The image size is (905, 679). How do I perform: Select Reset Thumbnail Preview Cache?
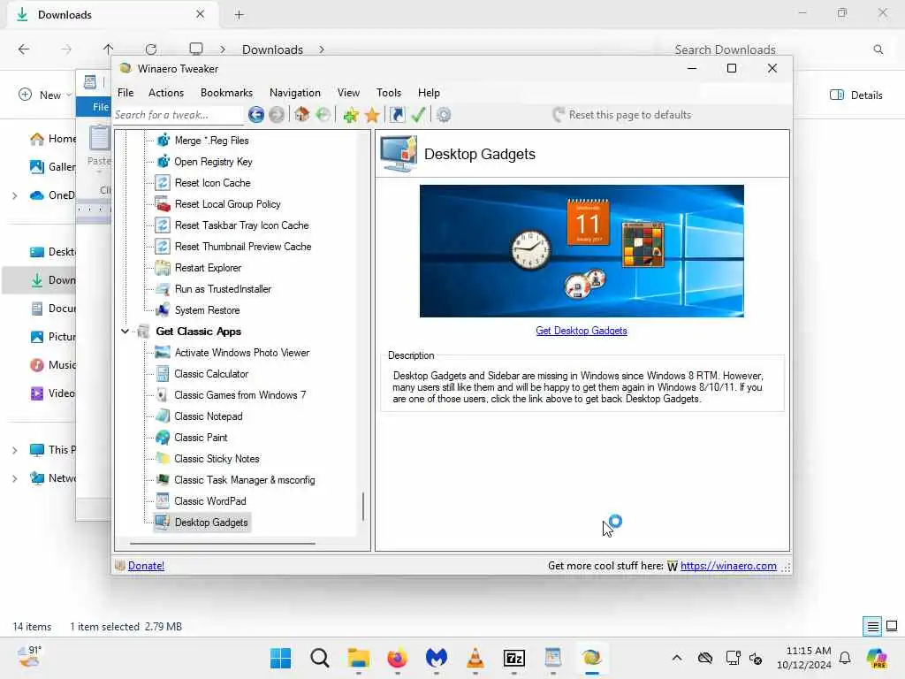tap(243, 247)
